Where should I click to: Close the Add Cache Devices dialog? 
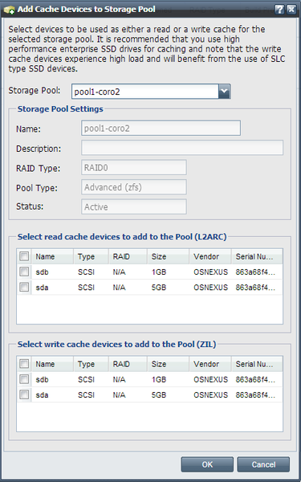(x=291, y=10)
